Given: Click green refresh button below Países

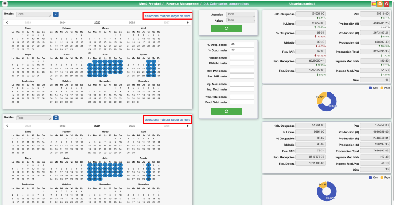Looking at the screenshot, I should click(x=227, y=28).
